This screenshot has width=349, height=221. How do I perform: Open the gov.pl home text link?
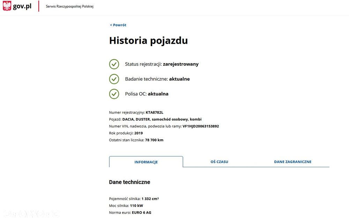pos(22,6)
